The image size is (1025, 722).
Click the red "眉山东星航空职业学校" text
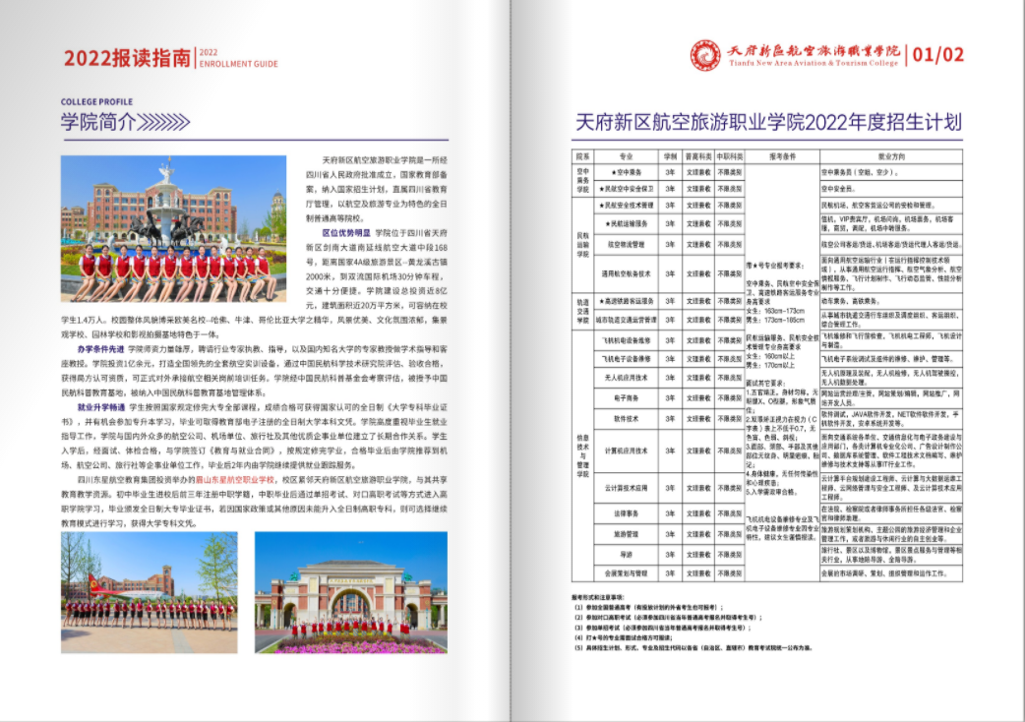[235, 480]
